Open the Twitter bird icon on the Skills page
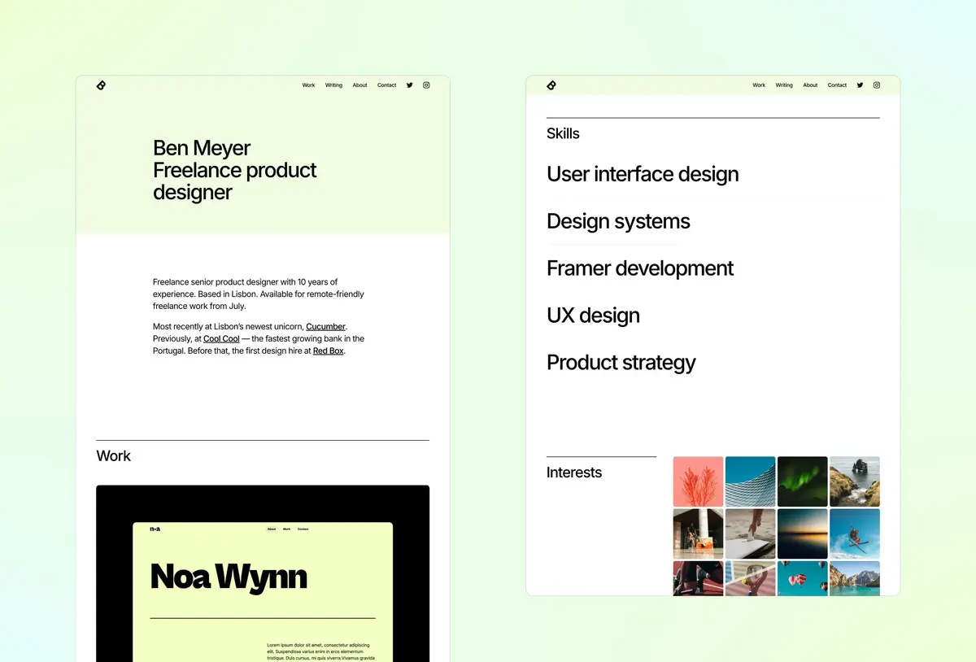 coord(860,85)
